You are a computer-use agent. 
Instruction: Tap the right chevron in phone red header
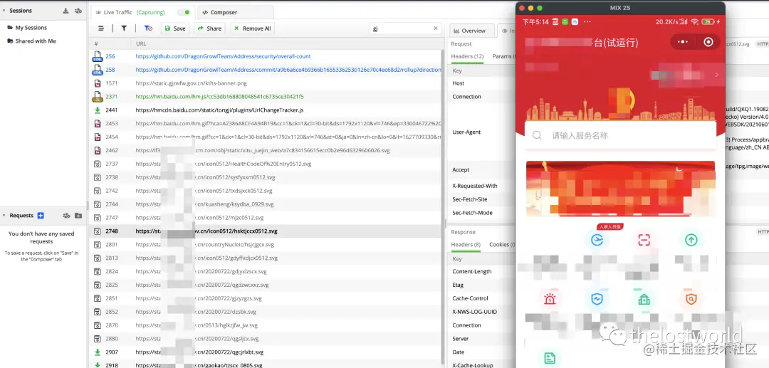[x=716, y=75]
